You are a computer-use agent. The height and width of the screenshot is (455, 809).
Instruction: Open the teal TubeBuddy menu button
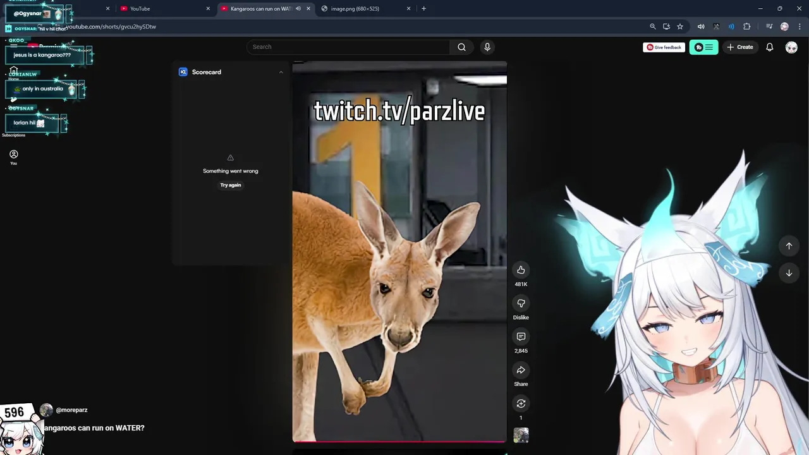[x=703, y=47]
